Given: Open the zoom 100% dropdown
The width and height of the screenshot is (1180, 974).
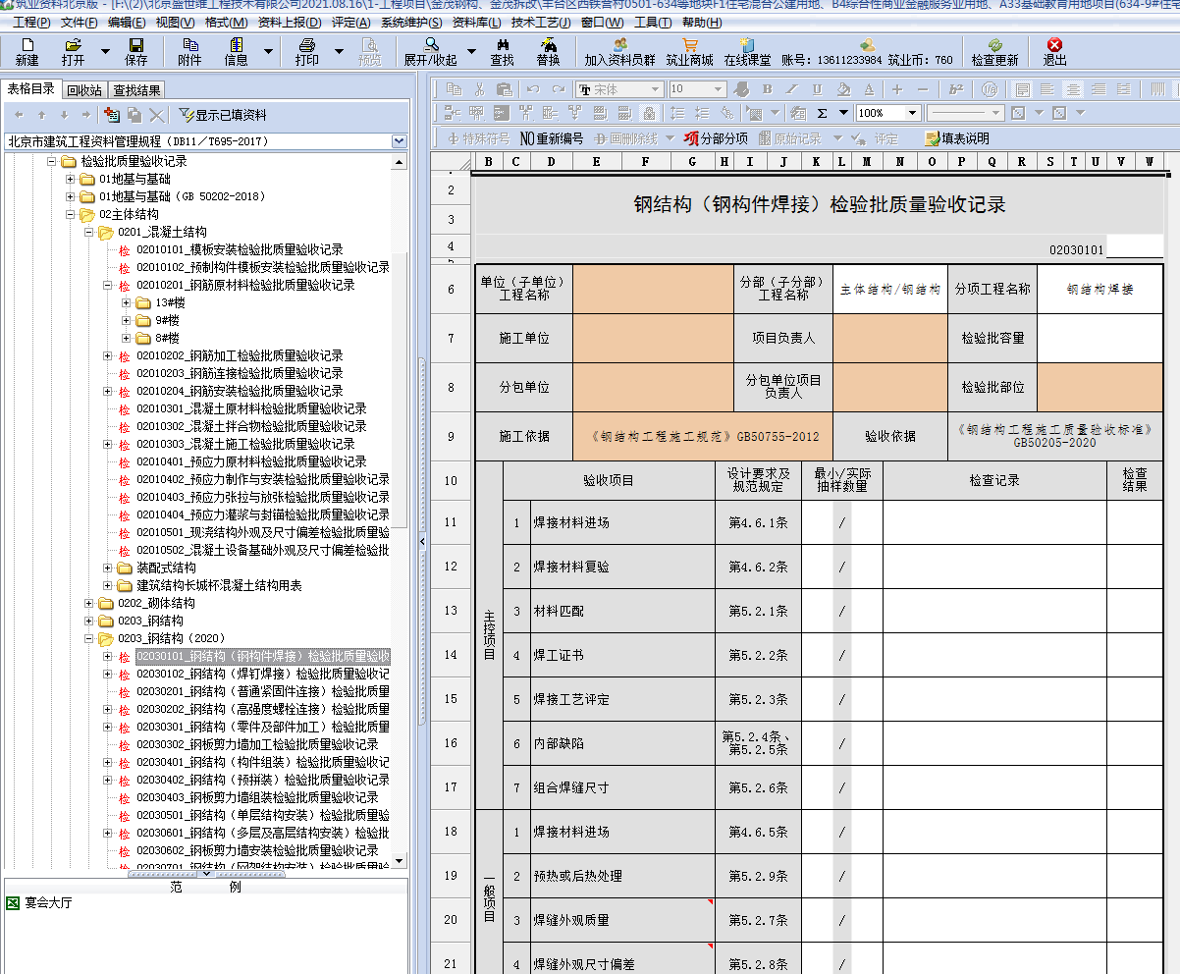Looking at the screenshot, I should 913,113.
